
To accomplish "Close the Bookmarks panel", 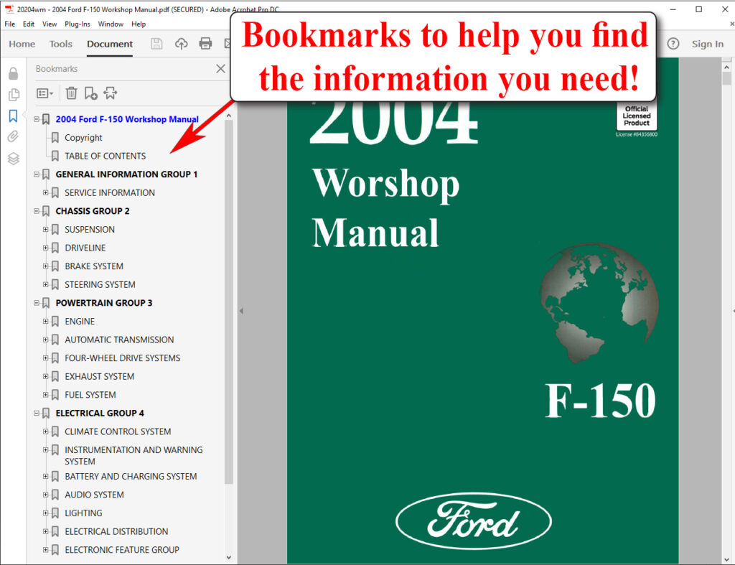I will (221, 68).
